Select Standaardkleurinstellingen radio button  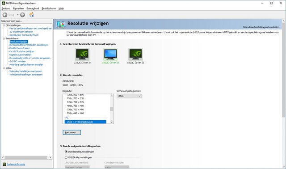pos(66,152)
